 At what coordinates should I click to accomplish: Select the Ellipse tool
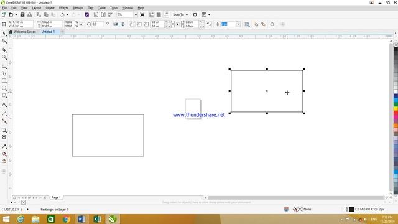tap(4, 88)
